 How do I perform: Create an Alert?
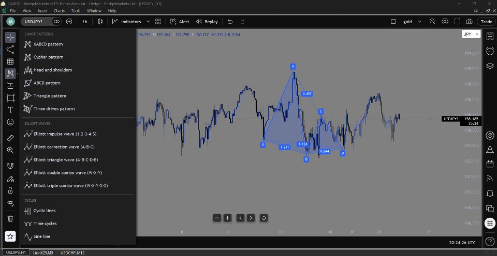[x=180, y=22]
